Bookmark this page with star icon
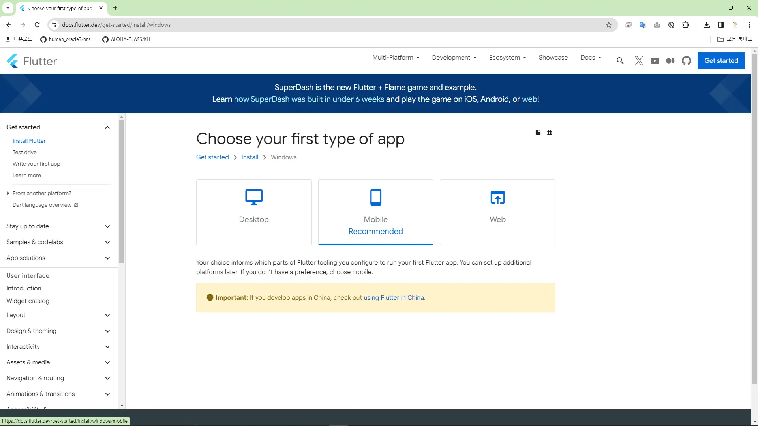Screen dimensions: 758x426 (x=609, y=25)
